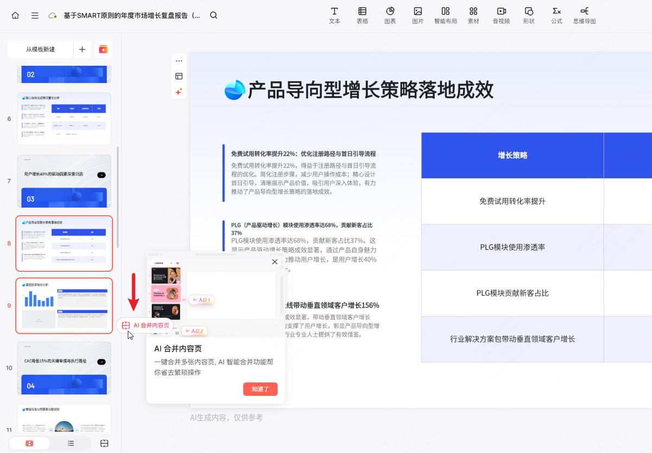Click merge pages icon in bottom bar
The width and height of the screenshot is (652, 453).
[104, 443]
